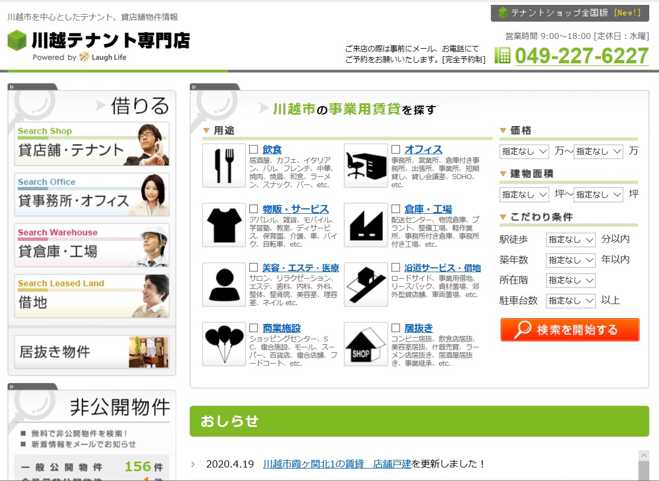
Task: Open the 沿道サービス・借地 link
Action: pyautogui.click(x=443, y=268)
